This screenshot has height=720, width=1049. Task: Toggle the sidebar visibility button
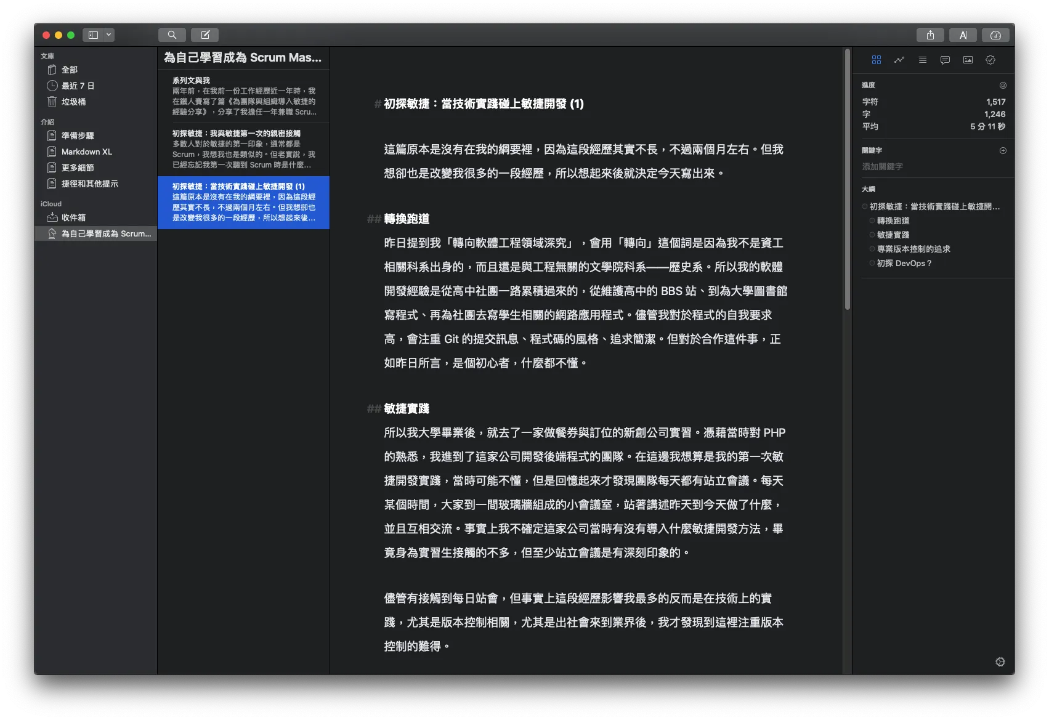[x=94, y=34]
